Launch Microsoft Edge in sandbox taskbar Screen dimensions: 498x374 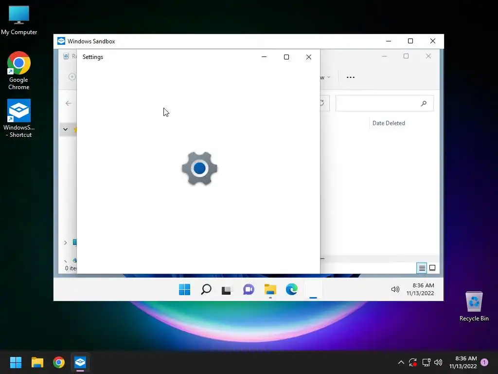tap(292, 289)
